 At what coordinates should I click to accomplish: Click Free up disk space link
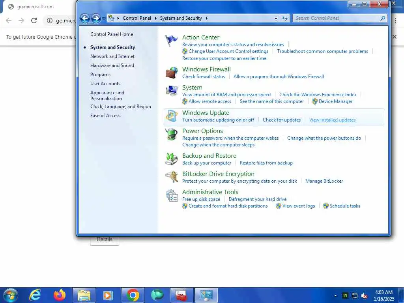click(201, 199)
